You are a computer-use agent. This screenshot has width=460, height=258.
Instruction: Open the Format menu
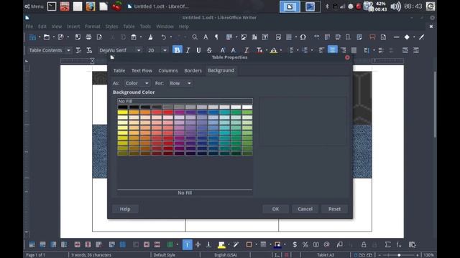pos(93,27)
